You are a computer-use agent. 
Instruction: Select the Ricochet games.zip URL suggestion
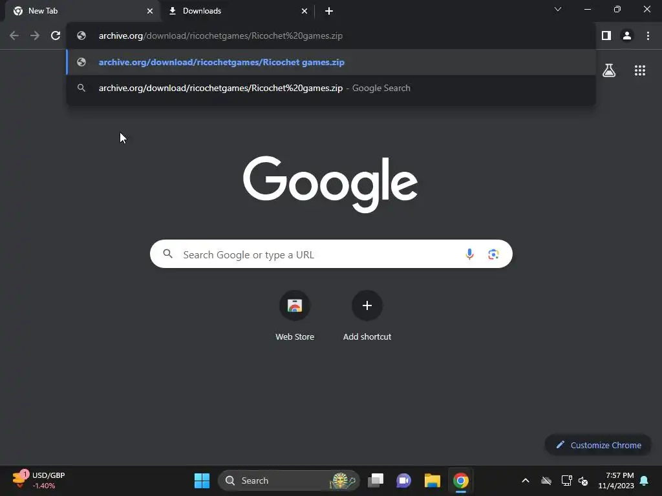pos(331,63)
